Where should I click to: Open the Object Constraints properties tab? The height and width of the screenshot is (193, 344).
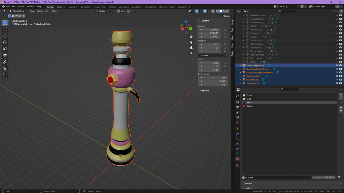click(237, 149)
